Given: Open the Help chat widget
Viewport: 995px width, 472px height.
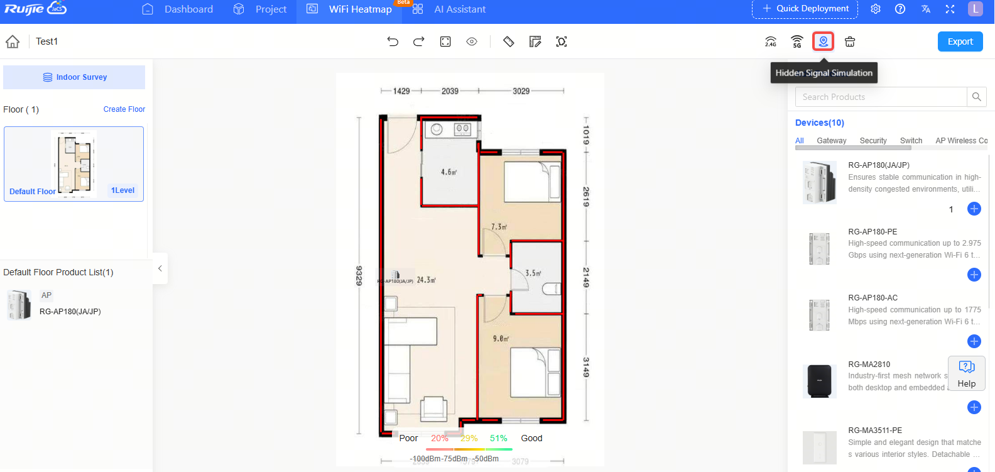Looking at the screenshot, I should 967,373.
